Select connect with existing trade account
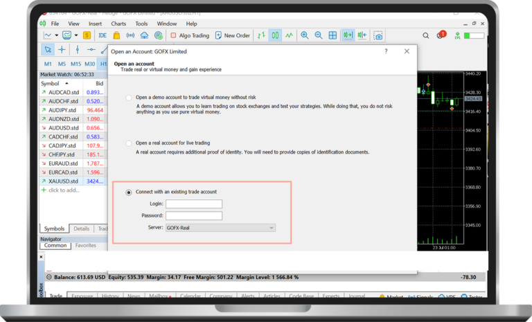This screenshot has width=532, height=322. pos(129,193)
